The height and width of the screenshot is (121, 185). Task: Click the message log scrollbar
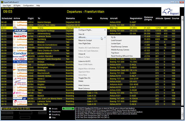(182, 113)
